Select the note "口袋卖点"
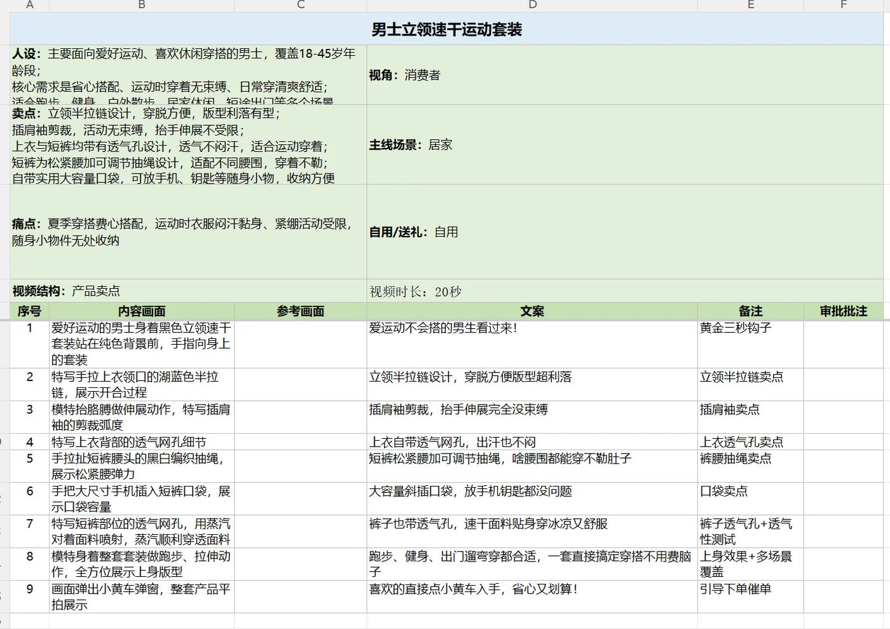 723,491
